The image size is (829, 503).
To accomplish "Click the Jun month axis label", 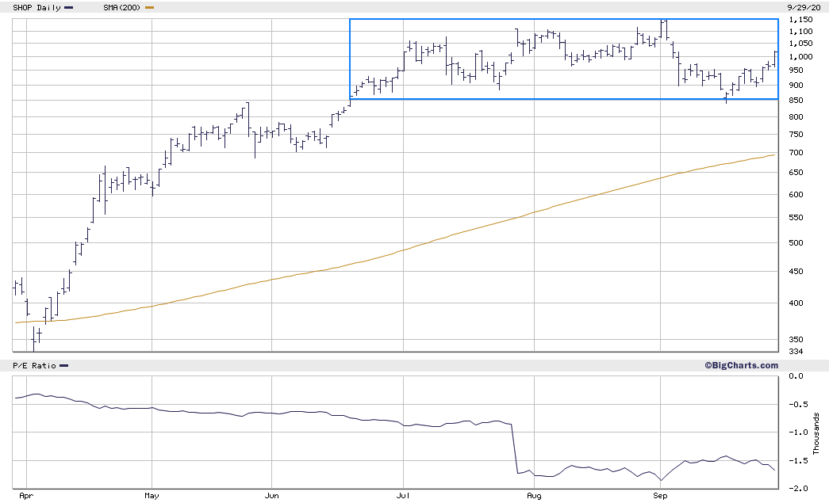I will click(271, 496).
